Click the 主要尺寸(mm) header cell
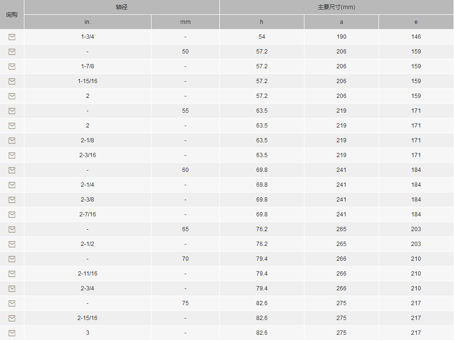 point(336,7)
